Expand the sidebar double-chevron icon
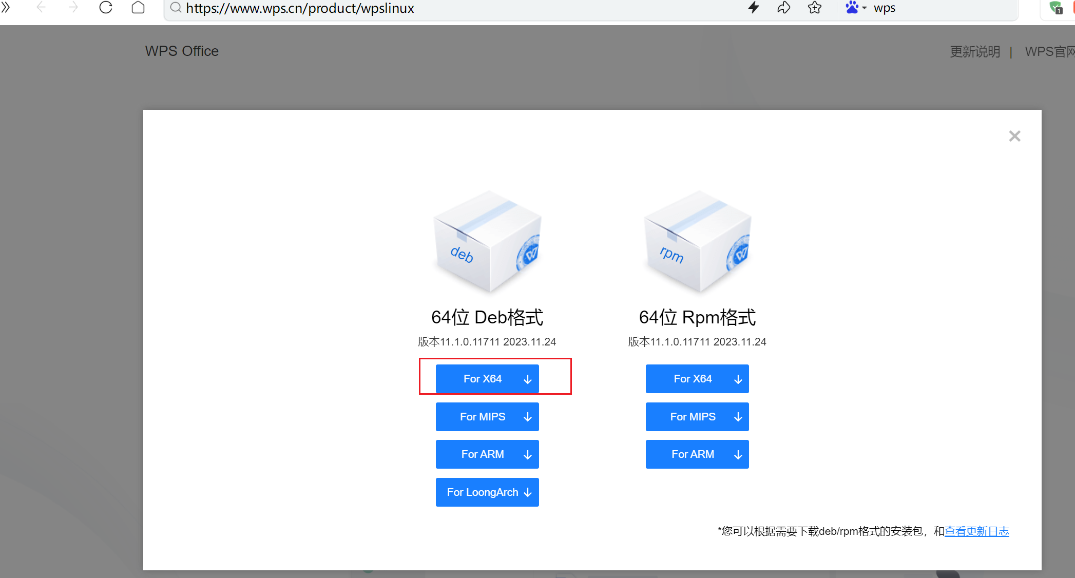The image size is (1075, 578). coord(6,7)
